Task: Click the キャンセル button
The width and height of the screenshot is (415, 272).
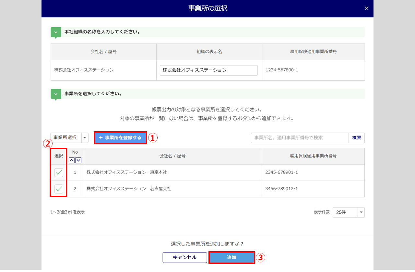Action: 184,257
